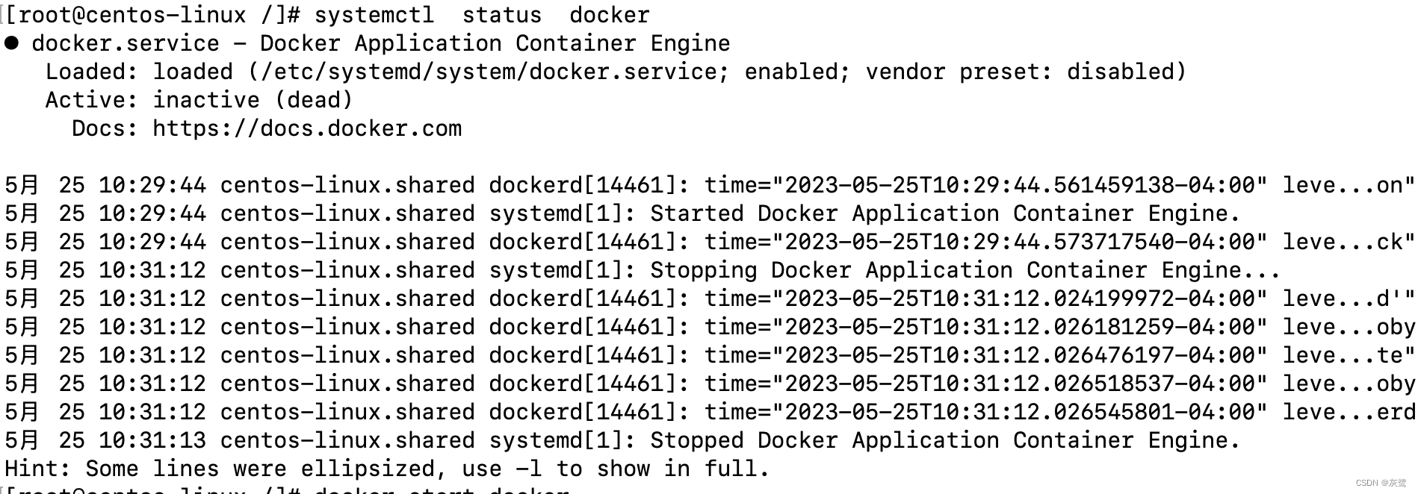Viewport: 1418px width, 494px height.
Task: Click the docker.service status bullet dot
Action: click(11, 43)
